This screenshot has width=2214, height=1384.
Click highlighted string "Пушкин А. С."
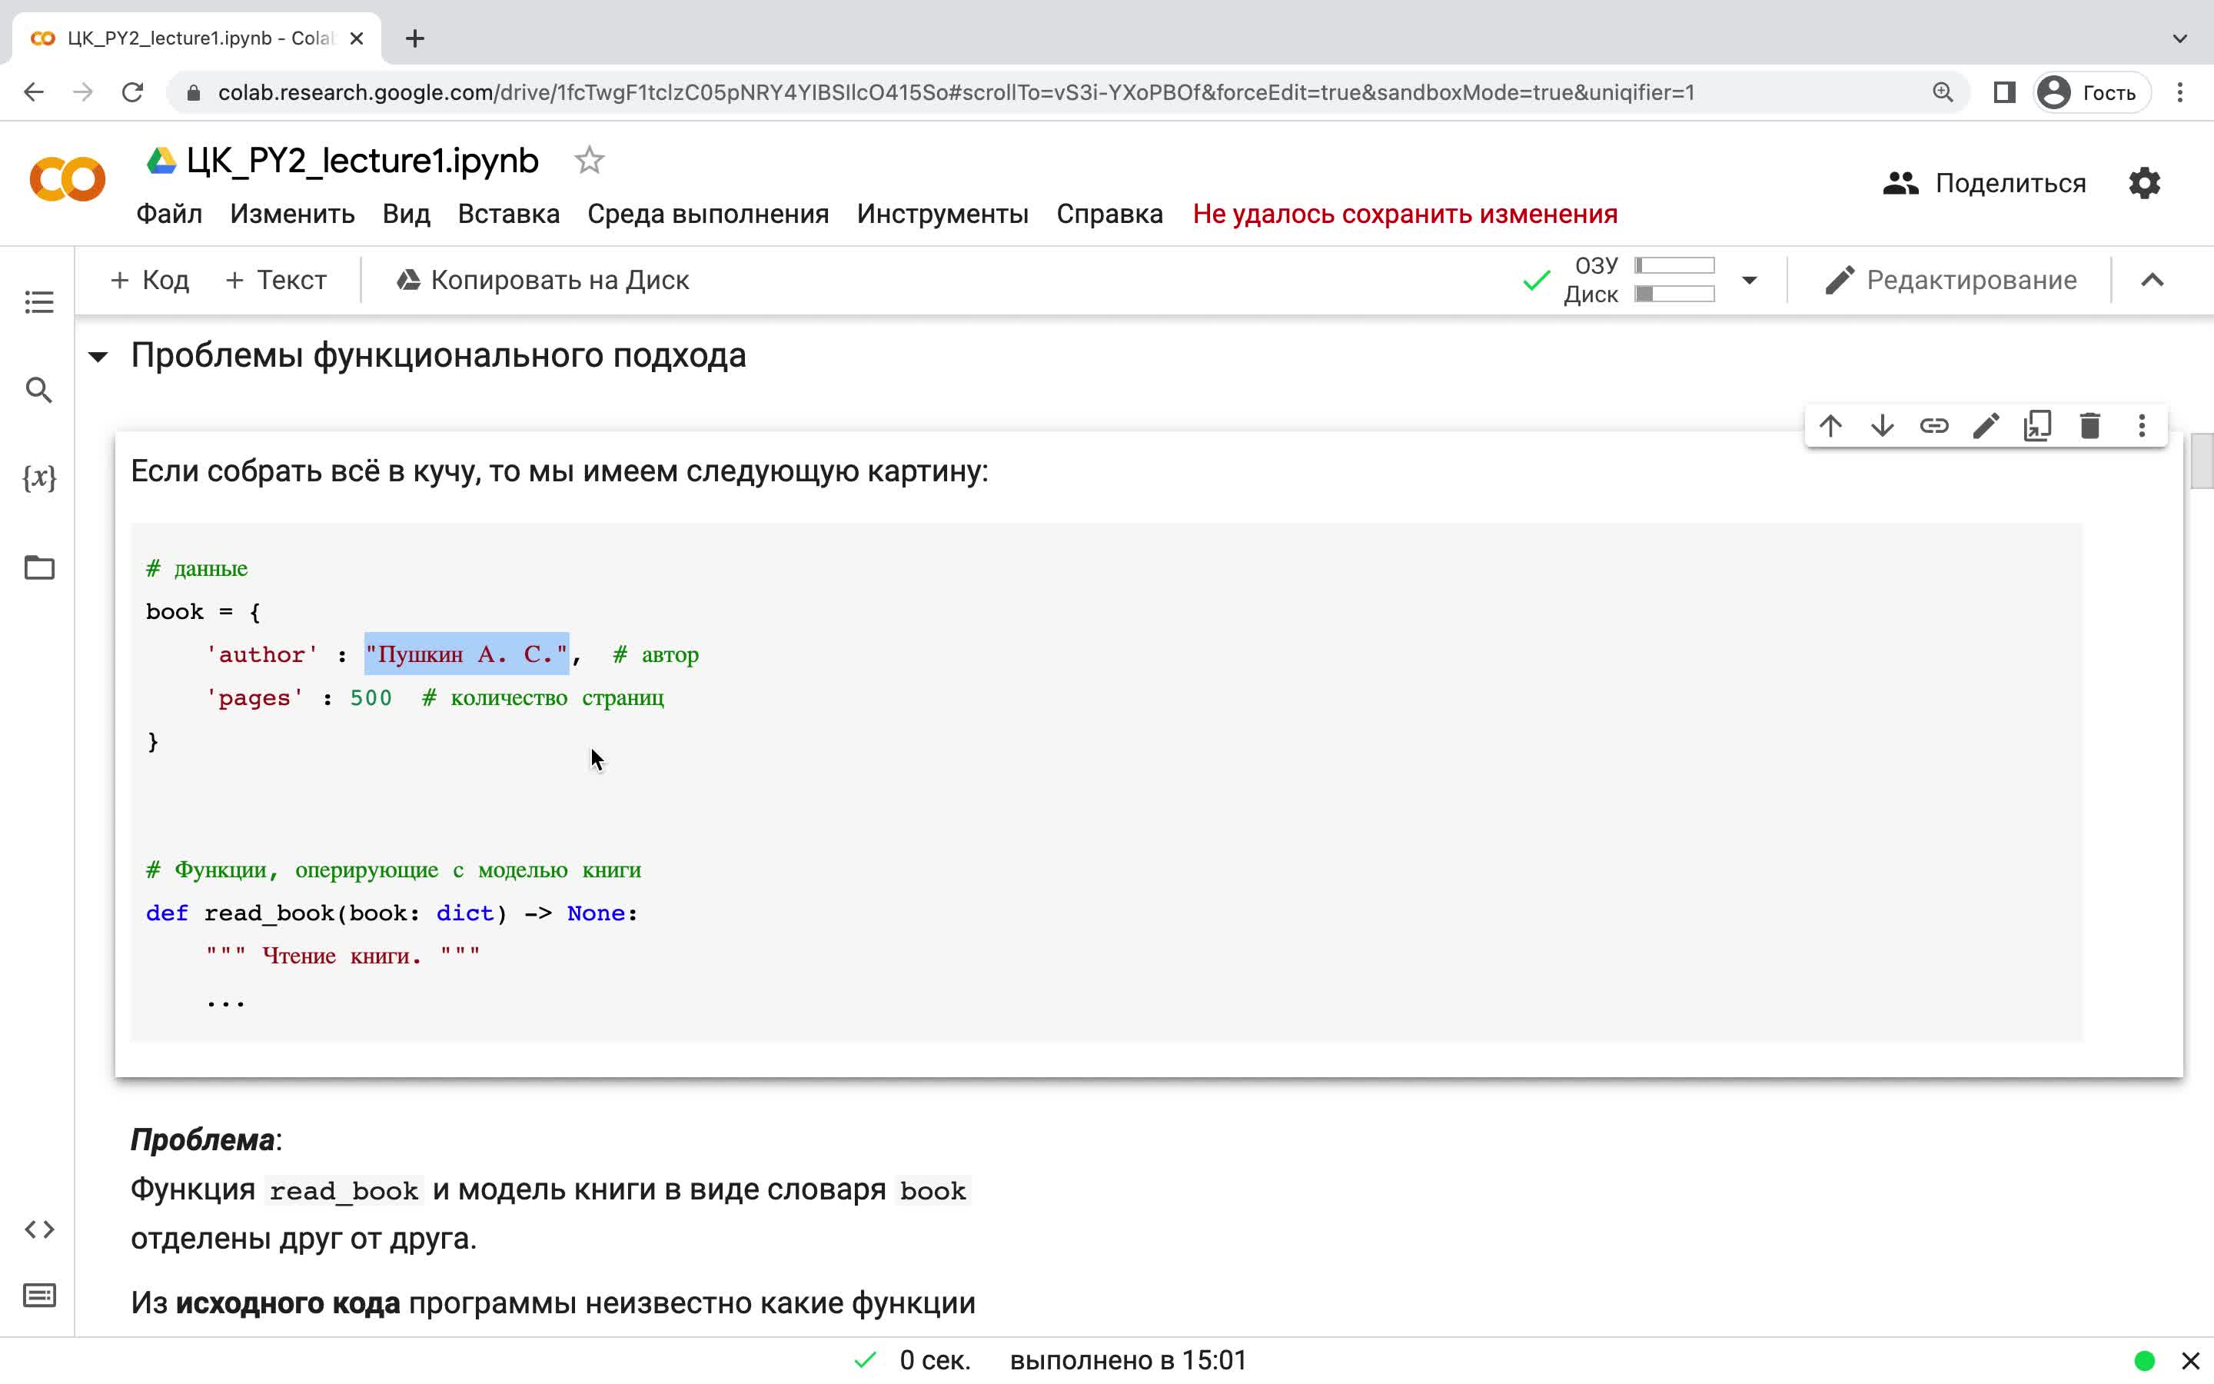(467, 654)
